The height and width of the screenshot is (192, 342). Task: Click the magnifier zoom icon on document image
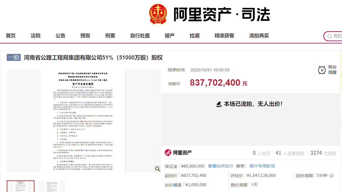pyautogui.click(x=157, y=169)
